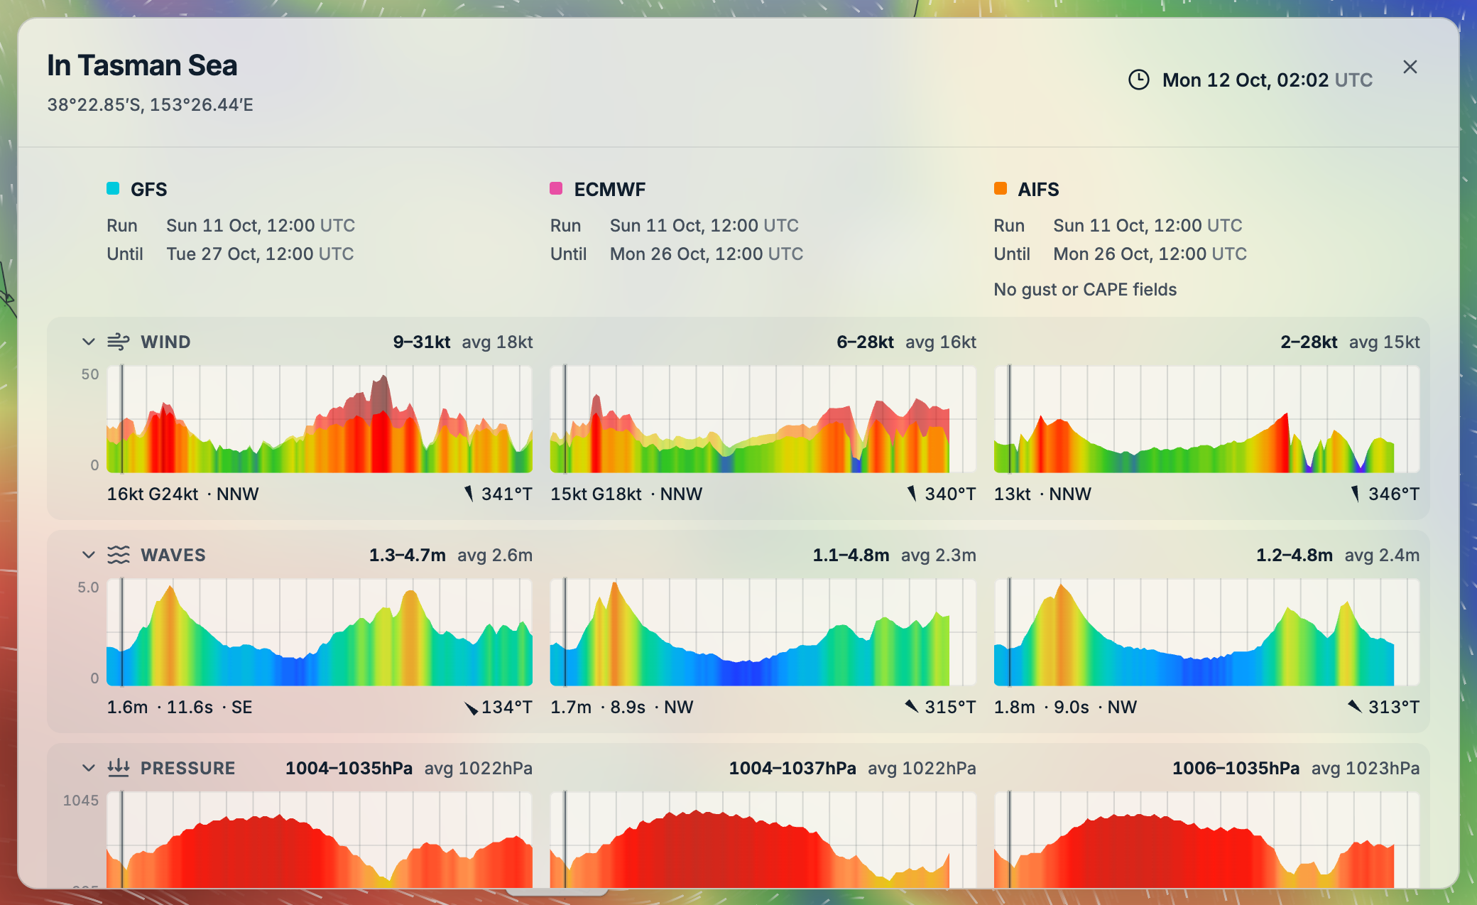The height and width of the screenshot is (905, 1477).
Task: Click the GFS waves chart
Action: coord(320,632)
